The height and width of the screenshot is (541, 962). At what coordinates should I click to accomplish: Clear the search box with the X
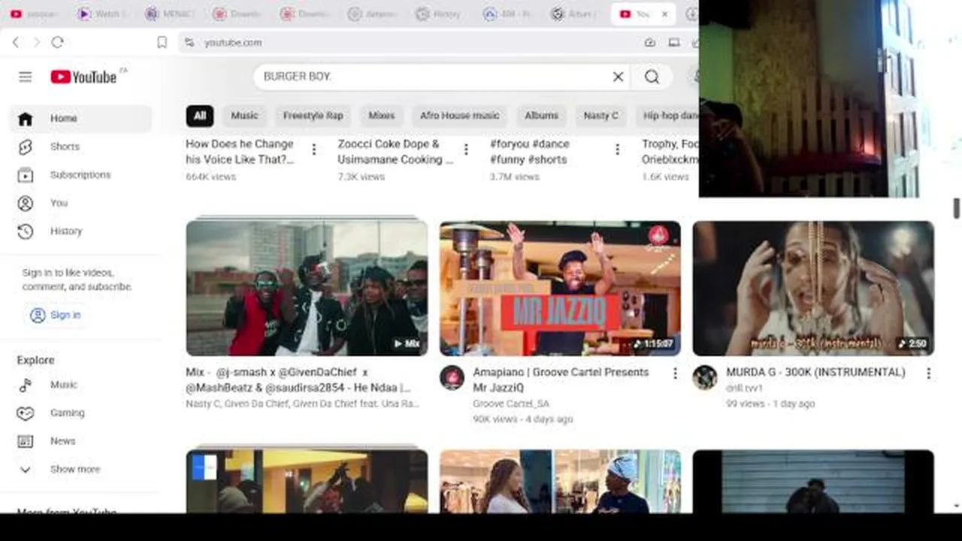(x=618, y=77)
